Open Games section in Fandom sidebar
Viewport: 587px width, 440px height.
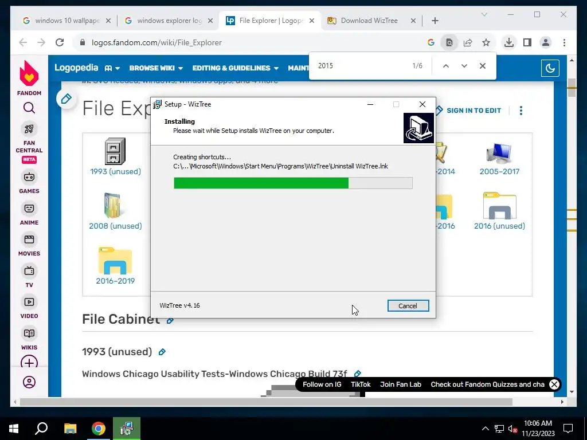pyautogui.click(x=29, y=183)
